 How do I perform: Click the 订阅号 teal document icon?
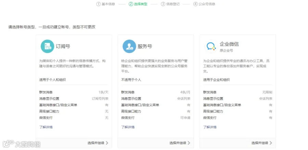(x=47, y=46)
